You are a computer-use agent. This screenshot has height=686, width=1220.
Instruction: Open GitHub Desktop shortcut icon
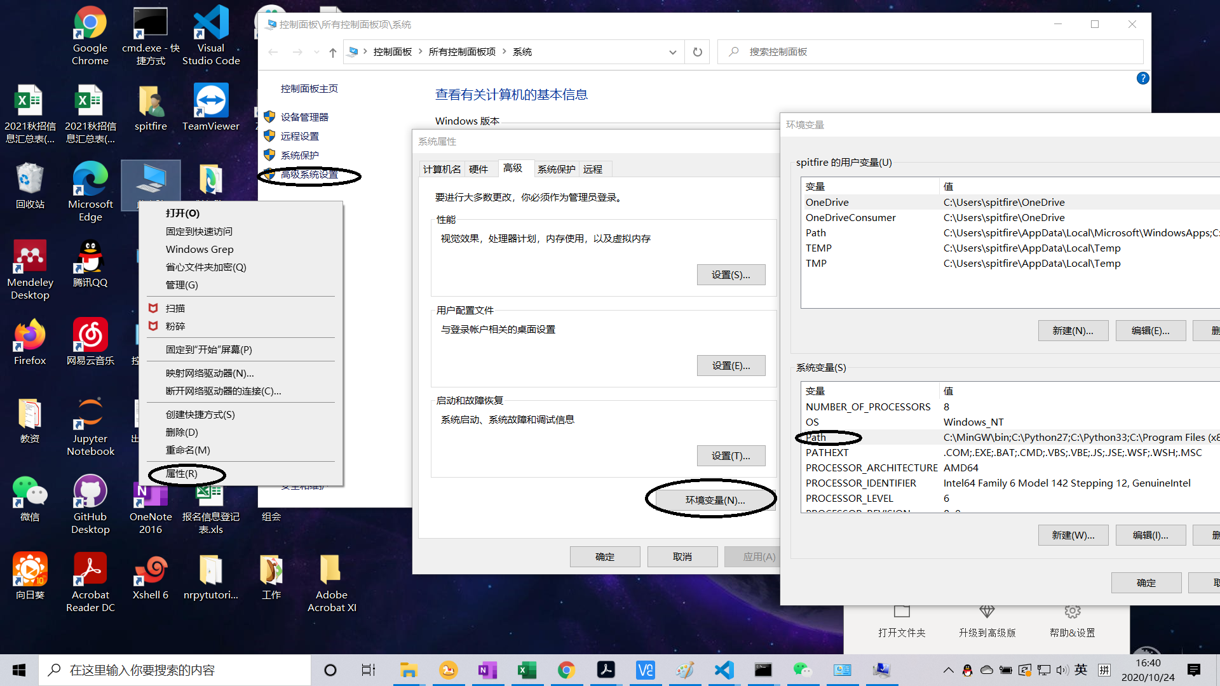(90, 505)
